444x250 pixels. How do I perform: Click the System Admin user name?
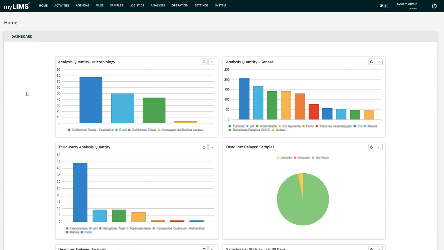pyautogui.click(x=407, y=4)
